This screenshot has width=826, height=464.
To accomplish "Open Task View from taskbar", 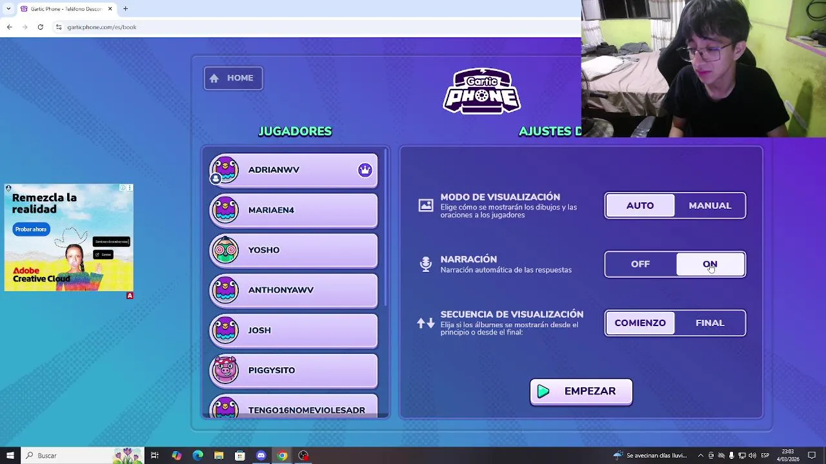I will click(155, 456).
